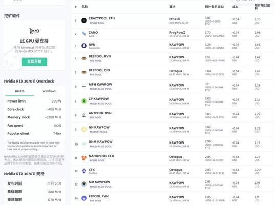
Task: Open the ZP KAWPOW entry
Action: [x=98, y=99]
